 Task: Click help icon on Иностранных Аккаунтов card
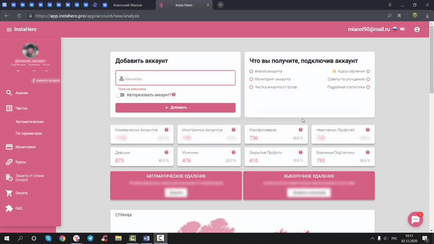click(x=234, y=130)
